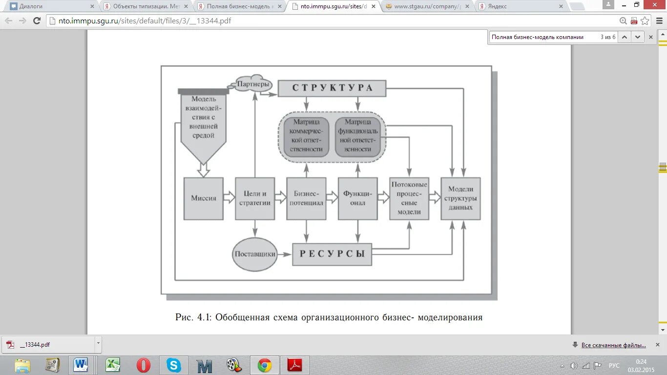Expand dropdown arrow next to __13344.pdf download
This screenshot has width=667, height=375.
(98, 344)
